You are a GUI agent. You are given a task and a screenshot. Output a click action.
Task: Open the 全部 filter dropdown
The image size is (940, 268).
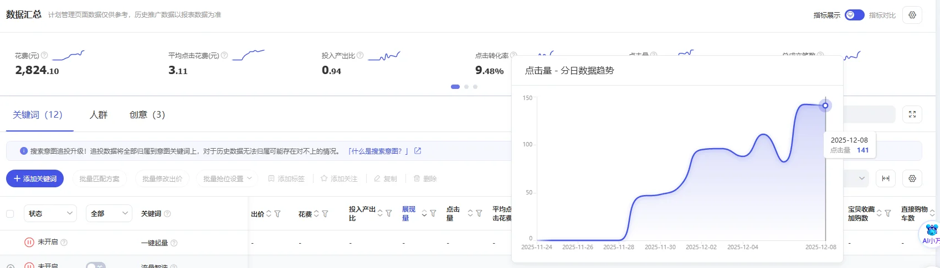pos(109,213)
